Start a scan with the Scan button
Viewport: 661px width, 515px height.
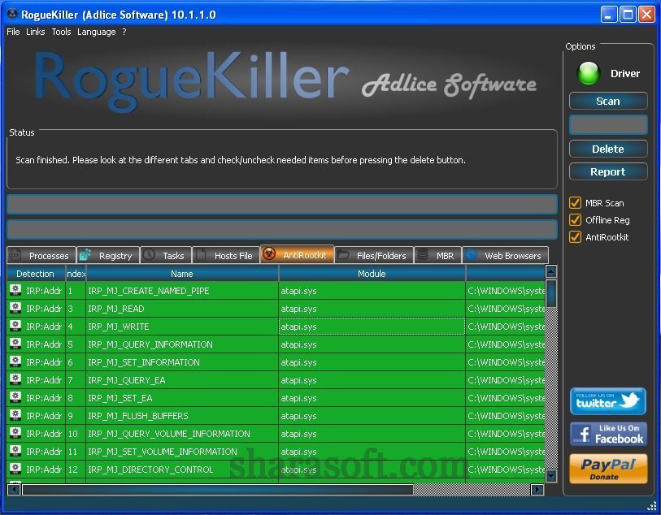608,101
